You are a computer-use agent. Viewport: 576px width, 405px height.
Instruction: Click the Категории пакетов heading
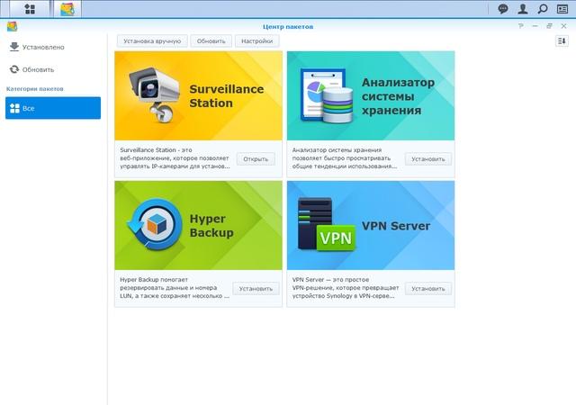34,89
